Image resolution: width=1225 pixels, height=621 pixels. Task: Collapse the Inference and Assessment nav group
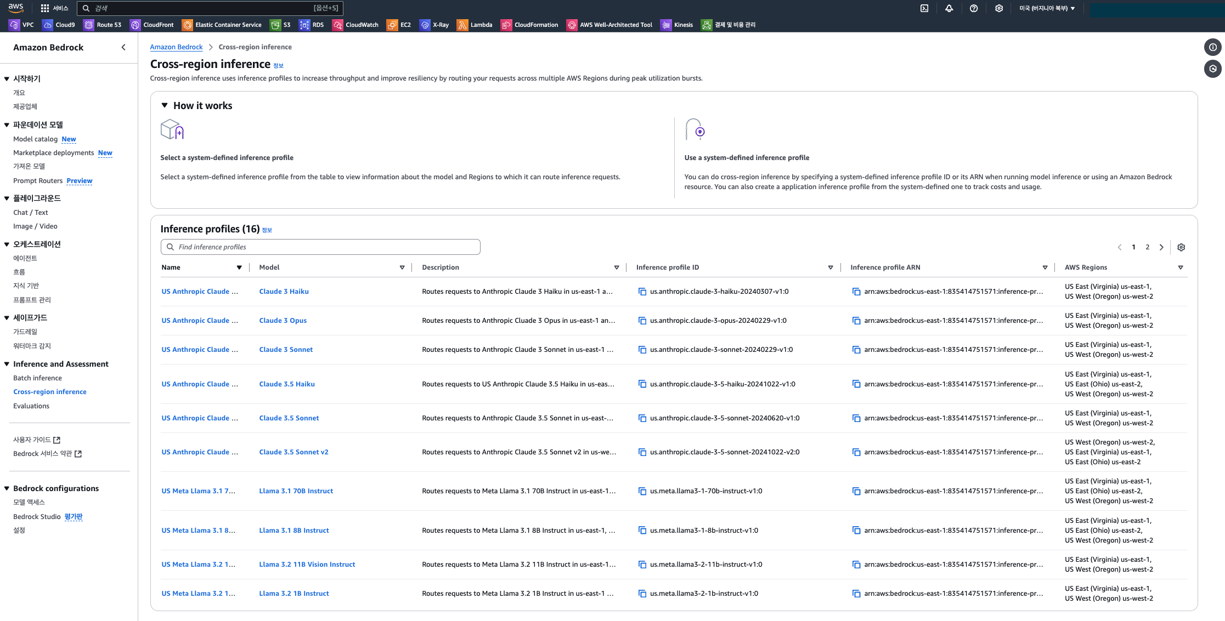click(7, 364)
